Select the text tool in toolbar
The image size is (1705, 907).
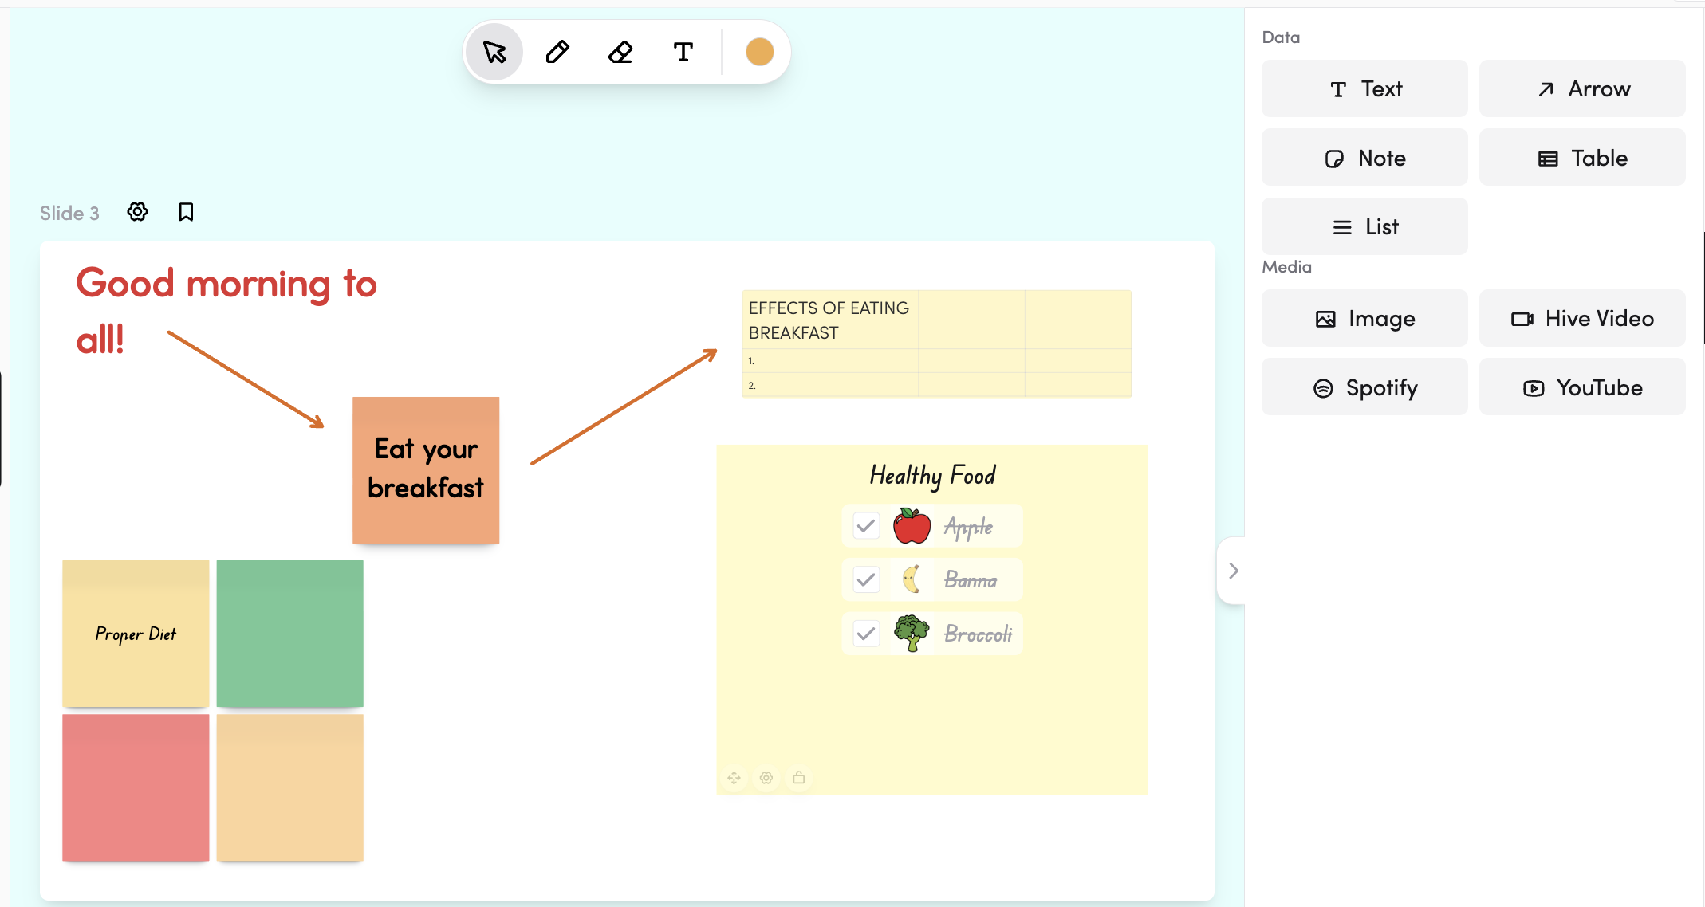(x=683, y=53)
